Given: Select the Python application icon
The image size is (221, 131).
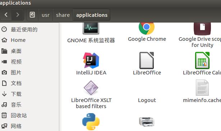Looking at the screenshot, I should coord(91,122).
